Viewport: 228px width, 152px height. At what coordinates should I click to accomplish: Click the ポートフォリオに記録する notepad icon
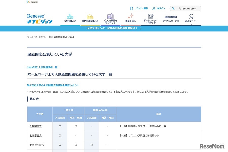(x=150, y=16)
